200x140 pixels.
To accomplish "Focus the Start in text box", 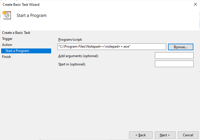I will [174, 64].
